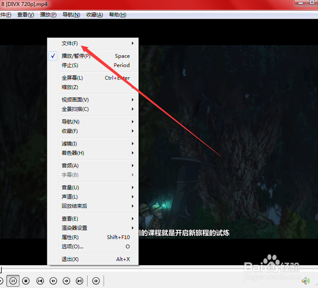
Task: Click the frame-step button
Action: 96,281
